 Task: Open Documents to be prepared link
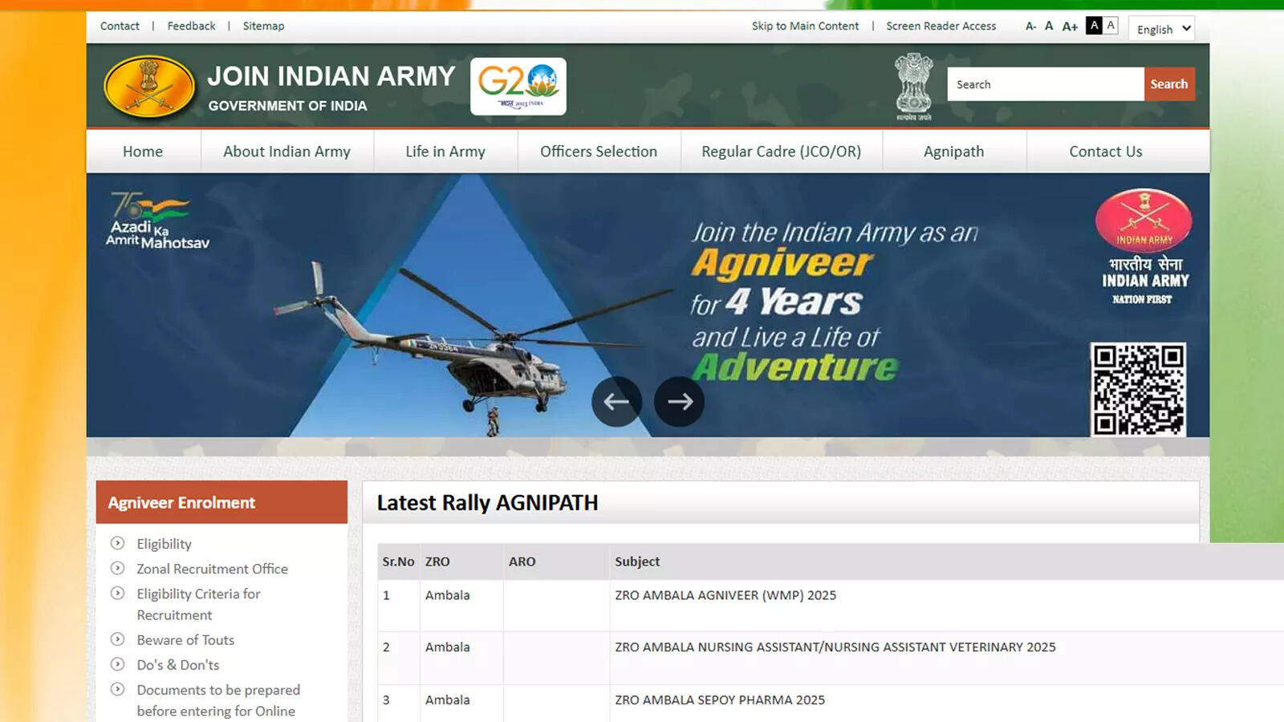point(218,700)
